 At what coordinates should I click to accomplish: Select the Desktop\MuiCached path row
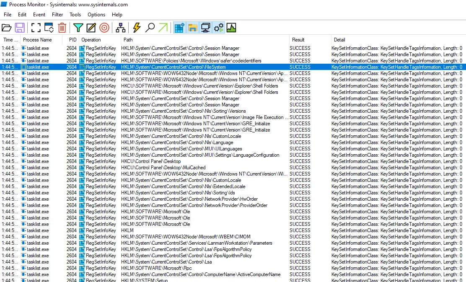(233, 167)
